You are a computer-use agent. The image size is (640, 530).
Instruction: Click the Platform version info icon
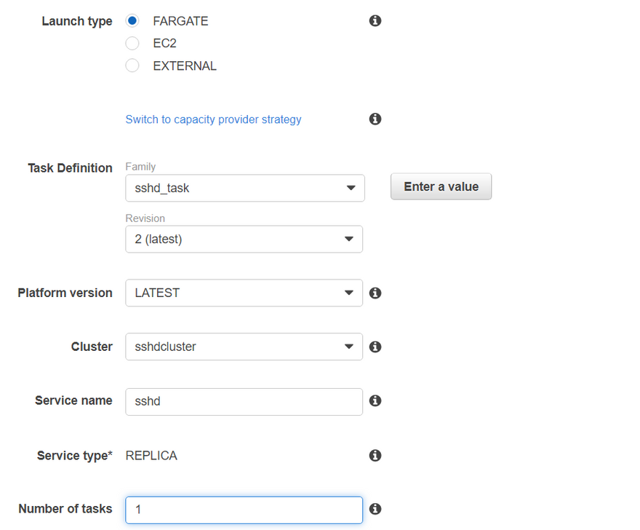375,293
